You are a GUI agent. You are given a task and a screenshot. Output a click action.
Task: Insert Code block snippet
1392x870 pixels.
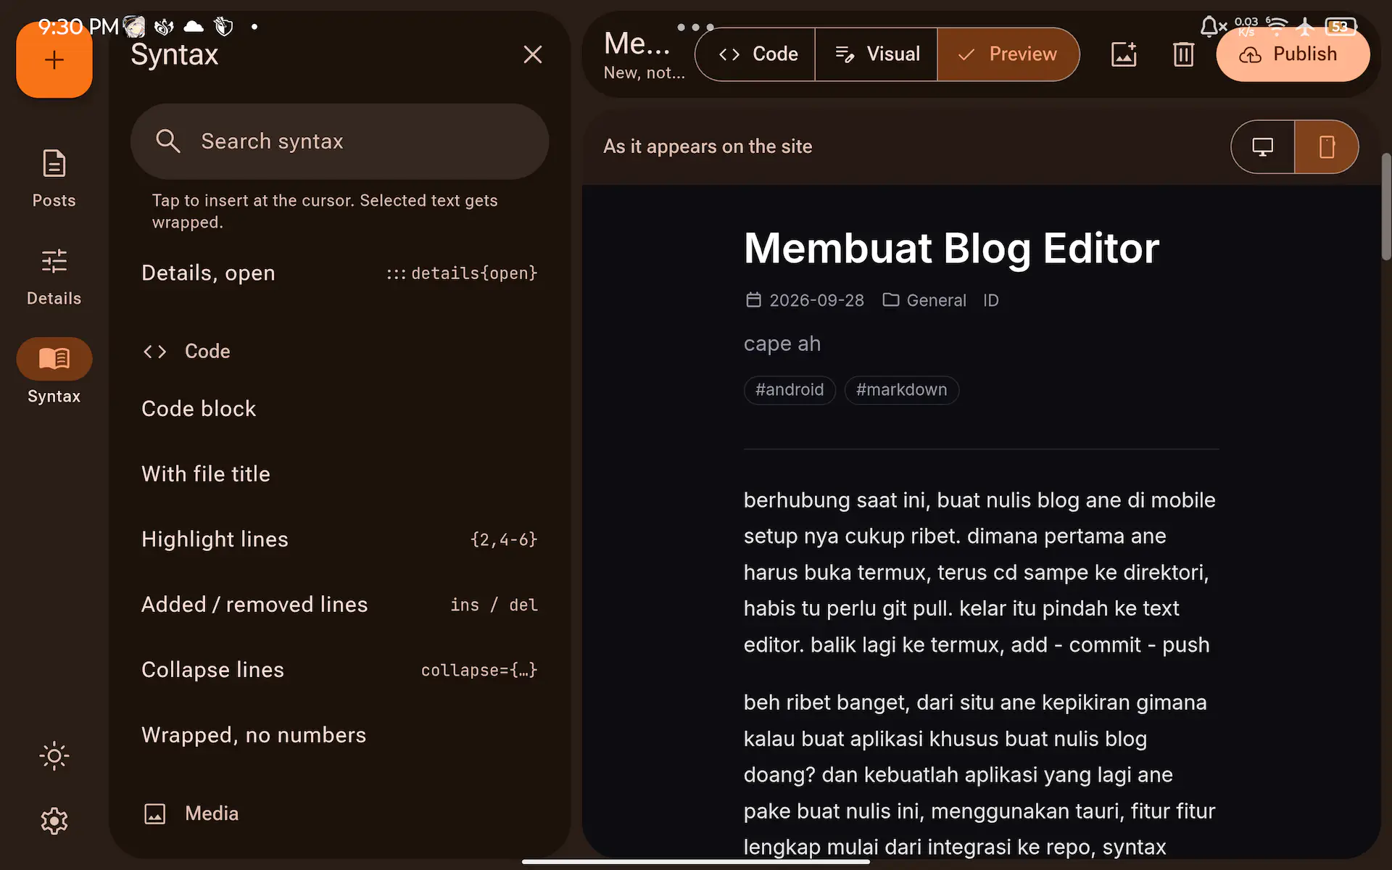coord(339,409)
